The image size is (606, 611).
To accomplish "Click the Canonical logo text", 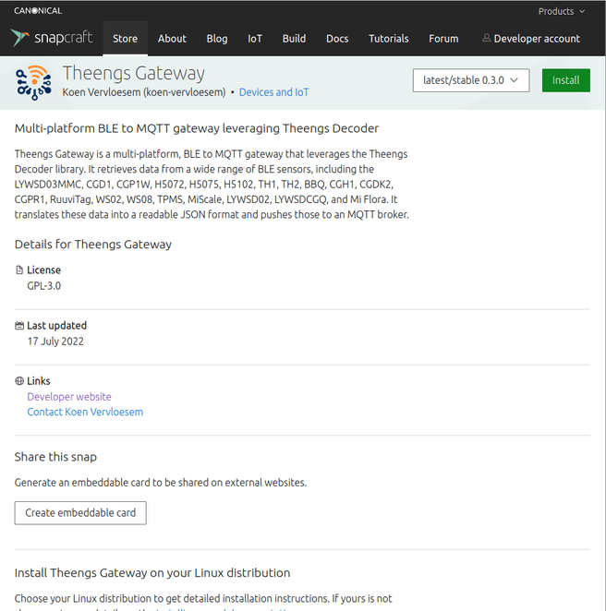I will [38, 11].
